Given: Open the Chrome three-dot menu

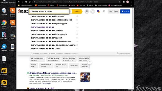Looking at the screenshot, I should tap(131, 2).
